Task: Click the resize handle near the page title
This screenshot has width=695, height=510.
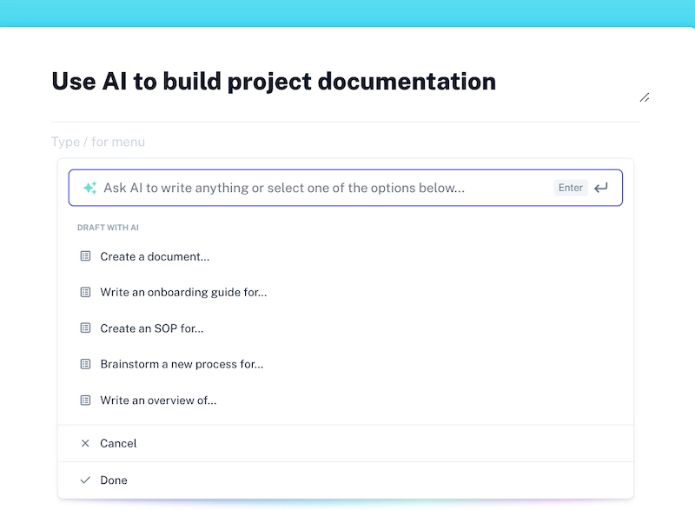Action: coord(645,98)
